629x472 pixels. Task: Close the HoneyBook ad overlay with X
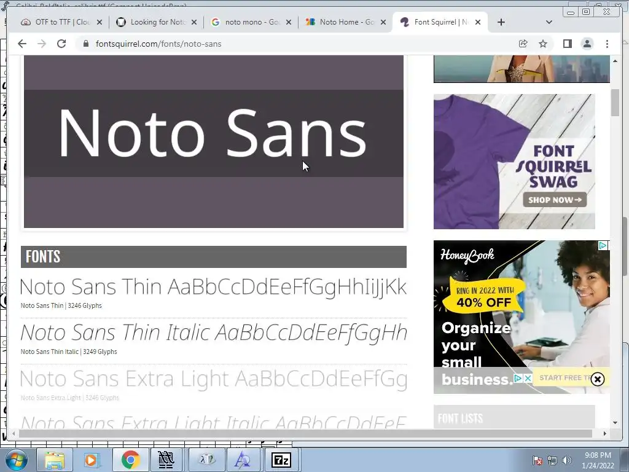point(597,379)
